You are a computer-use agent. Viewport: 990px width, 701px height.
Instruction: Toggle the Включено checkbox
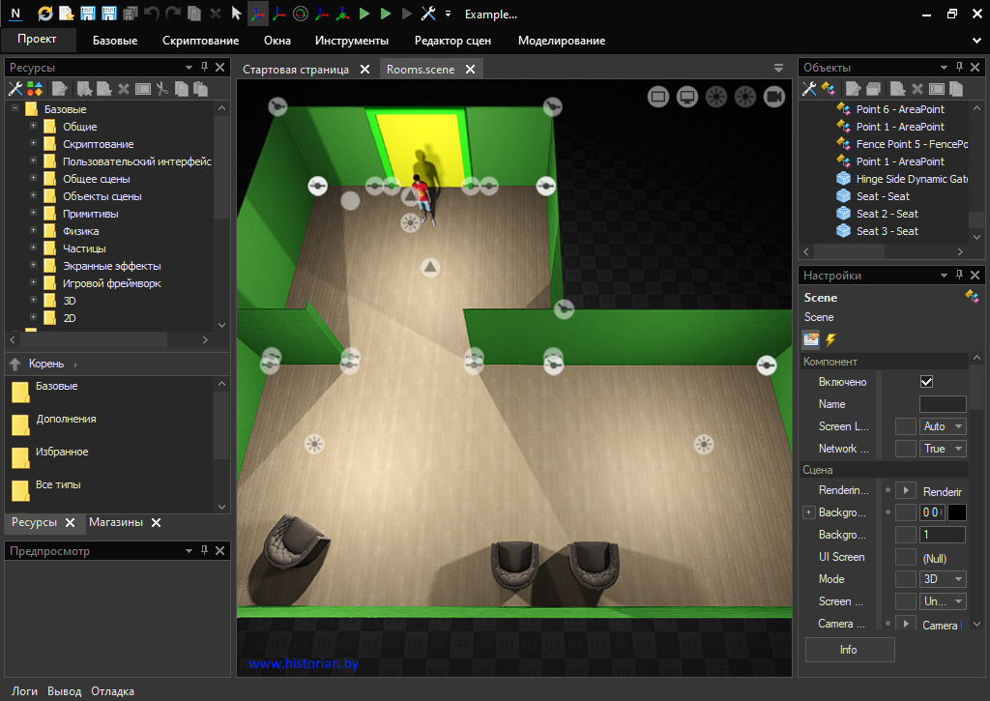tap(926, 382)
